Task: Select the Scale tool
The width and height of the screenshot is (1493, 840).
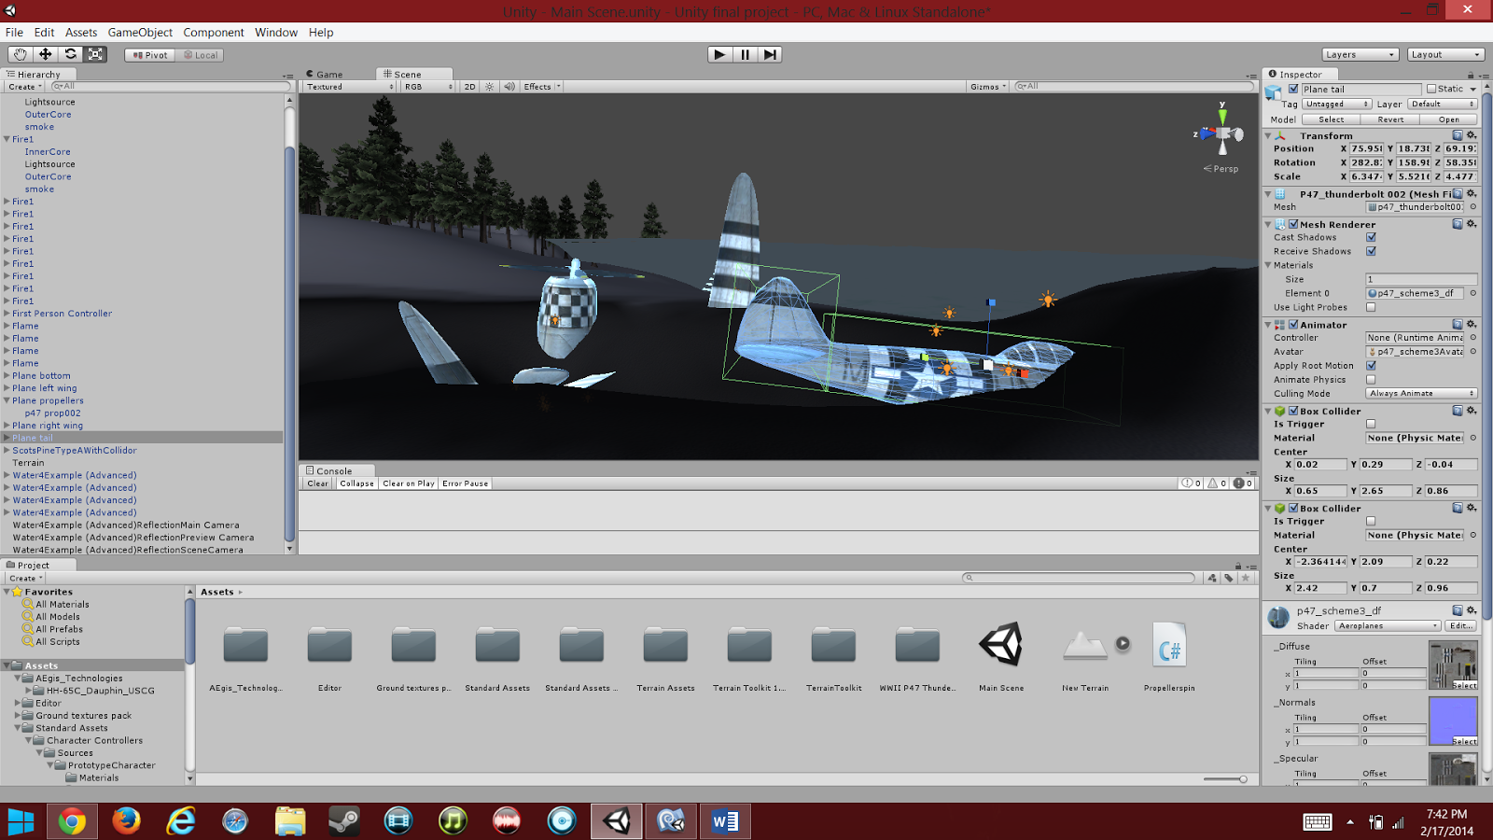Action: tap(95, 55)
